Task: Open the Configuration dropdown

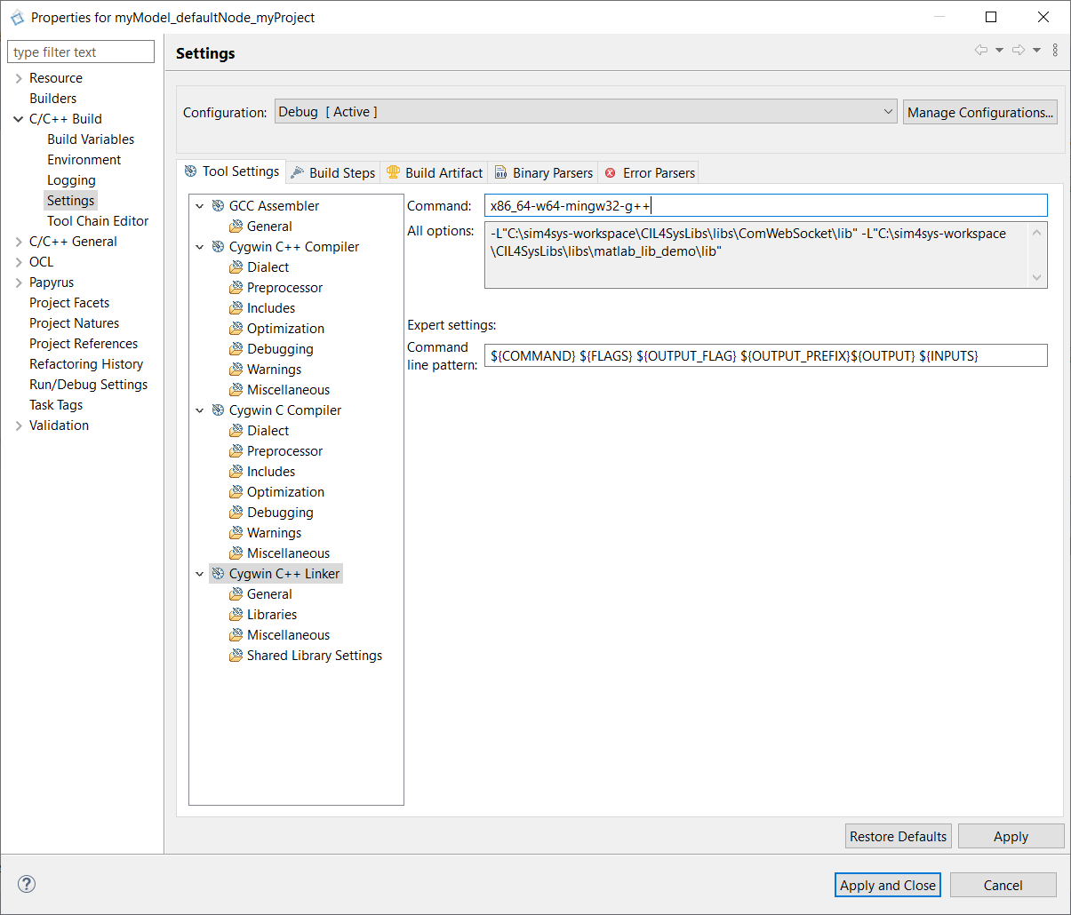Action: point(586,112)
